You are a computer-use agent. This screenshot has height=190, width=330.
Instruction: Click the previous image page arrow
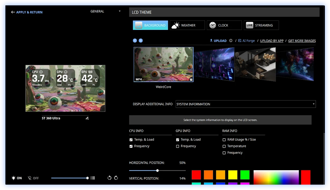click(135, 40)
